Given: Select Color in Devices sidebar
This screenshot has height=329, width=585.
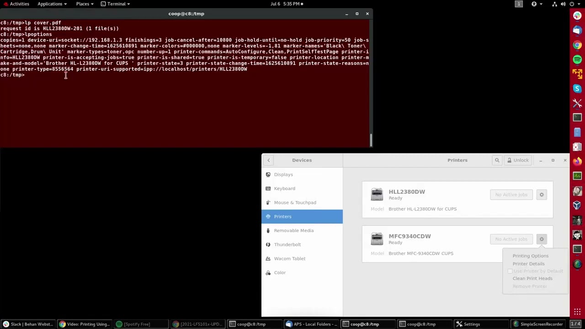Looking at the screenshot, I should point(302,272).
